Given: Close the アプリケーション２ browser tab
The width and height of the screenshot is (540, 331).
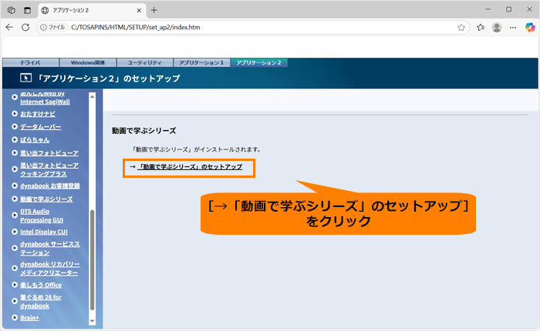Looking at the screenshot, I should pyautogui.click(x=139, y=10).
